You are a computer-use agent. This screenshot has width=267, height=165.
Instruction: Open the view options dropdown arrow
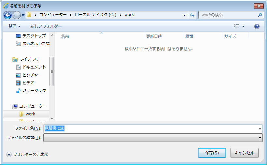[243, 26]
